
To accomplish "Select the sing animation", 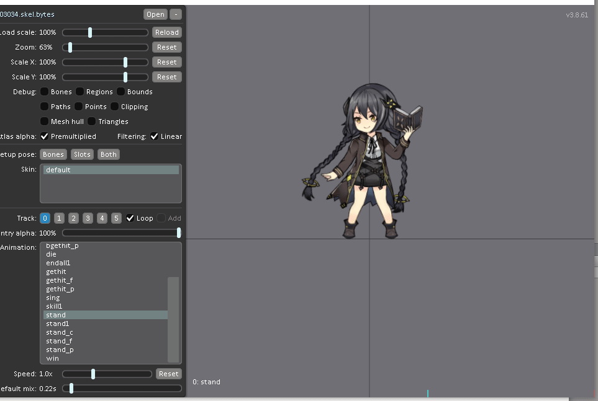I will [x=106, y=297].
